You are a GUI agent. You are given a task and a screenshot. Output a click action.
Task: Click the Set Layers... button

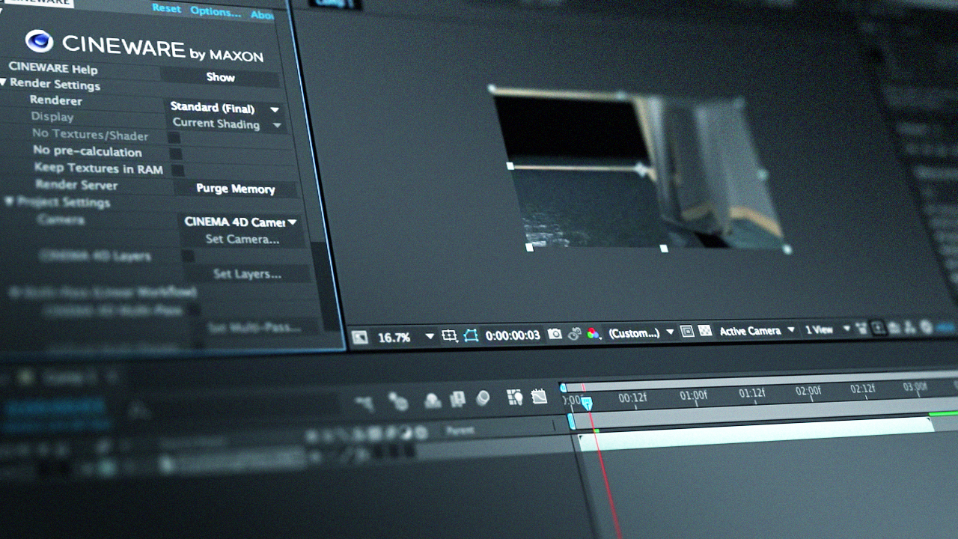point(247,274)
